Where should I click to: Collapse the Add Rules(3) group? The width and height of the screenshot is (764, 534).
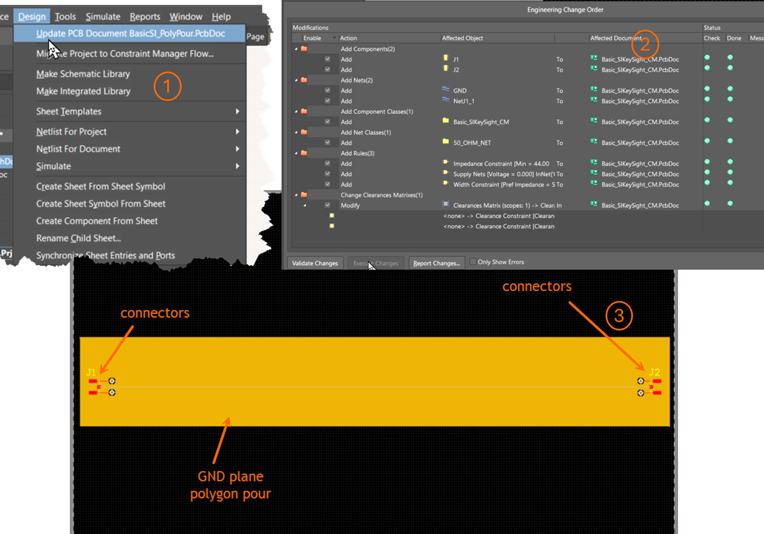[x=296, y=153]
